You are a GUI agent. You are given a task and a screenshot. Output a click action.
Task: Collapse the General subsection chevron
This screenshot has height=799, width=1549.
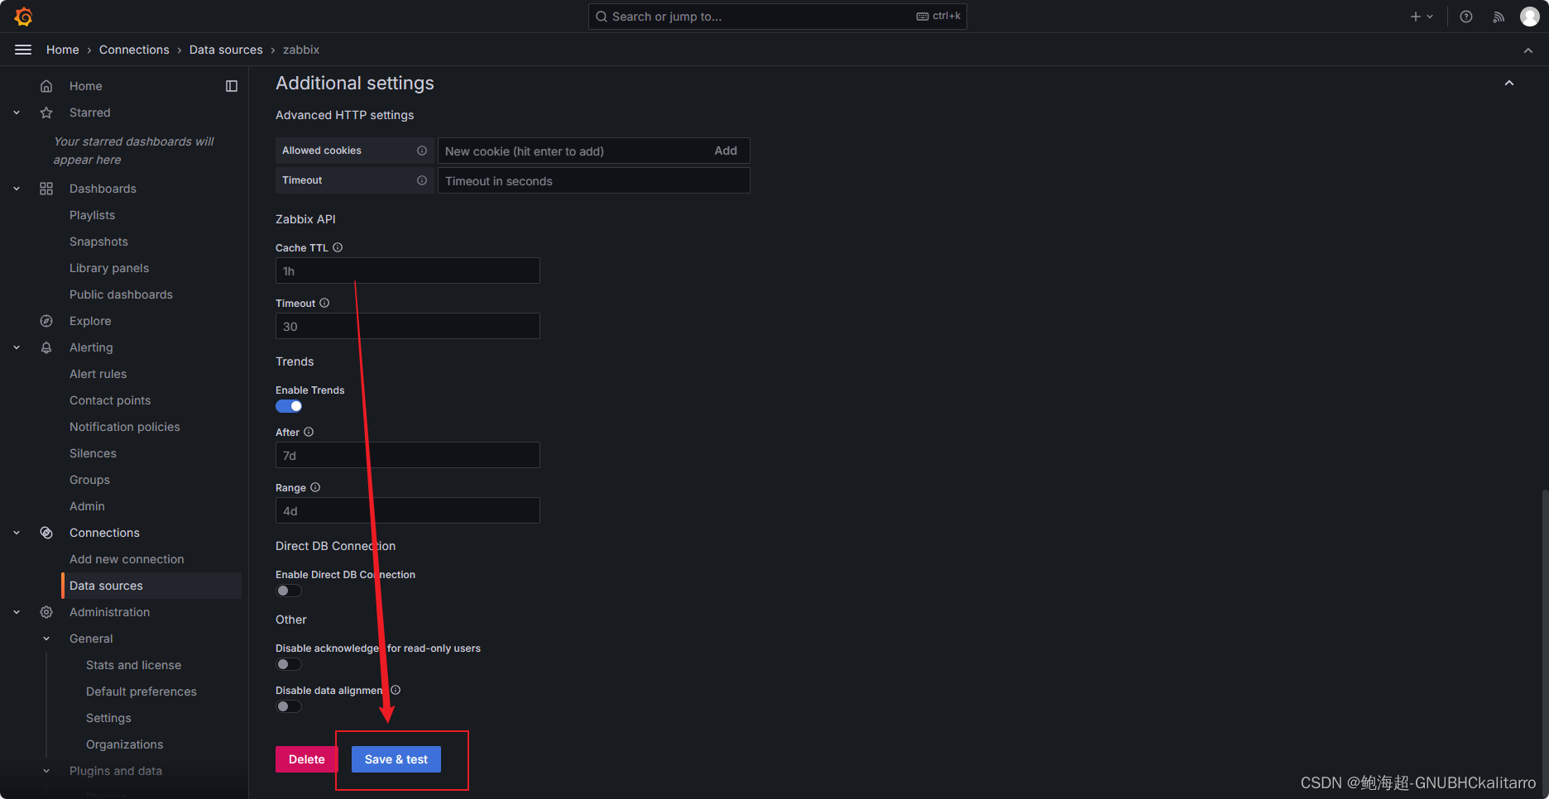point(46,639)
